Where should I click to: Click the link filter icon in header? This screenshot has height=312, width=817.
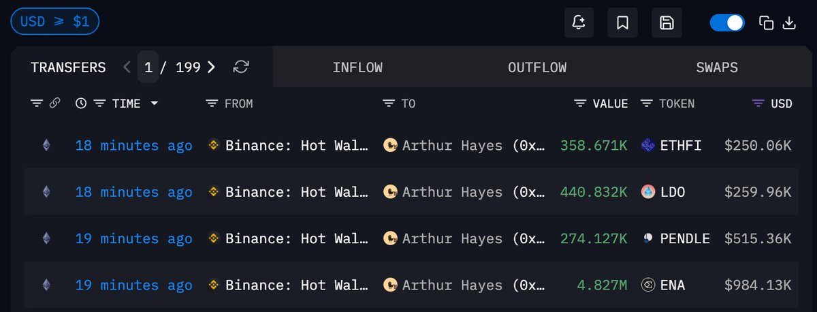[54, 104]
